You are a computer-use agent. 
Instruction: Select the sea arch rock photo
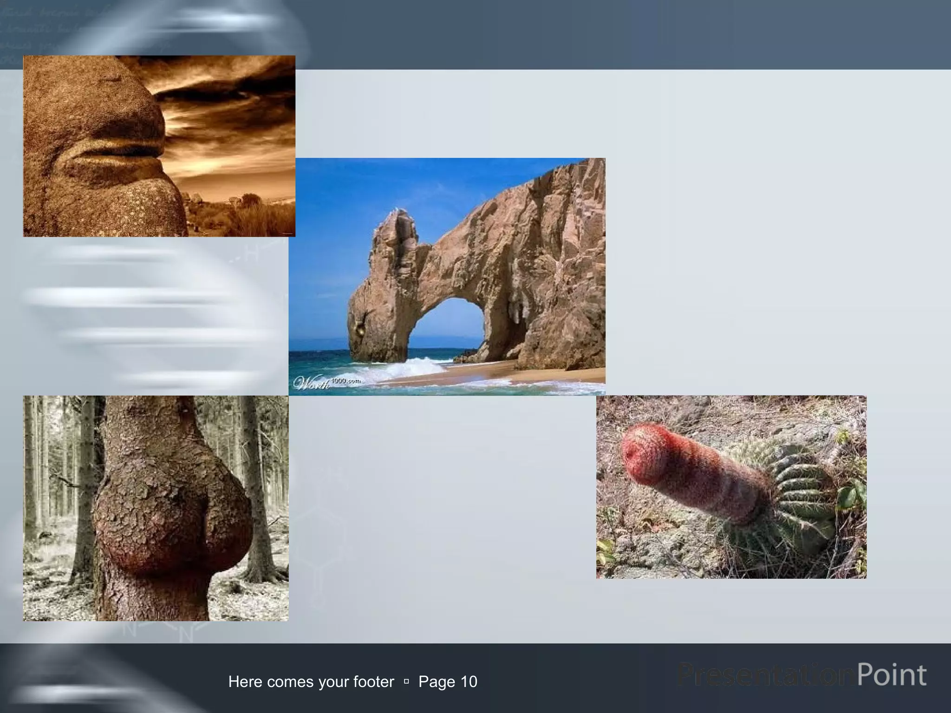click(447, 277)
